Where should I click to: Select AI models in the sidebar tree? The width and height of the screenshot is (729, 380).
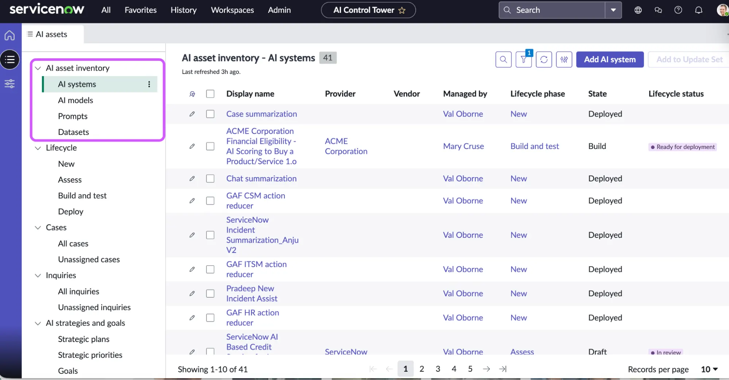75,100
